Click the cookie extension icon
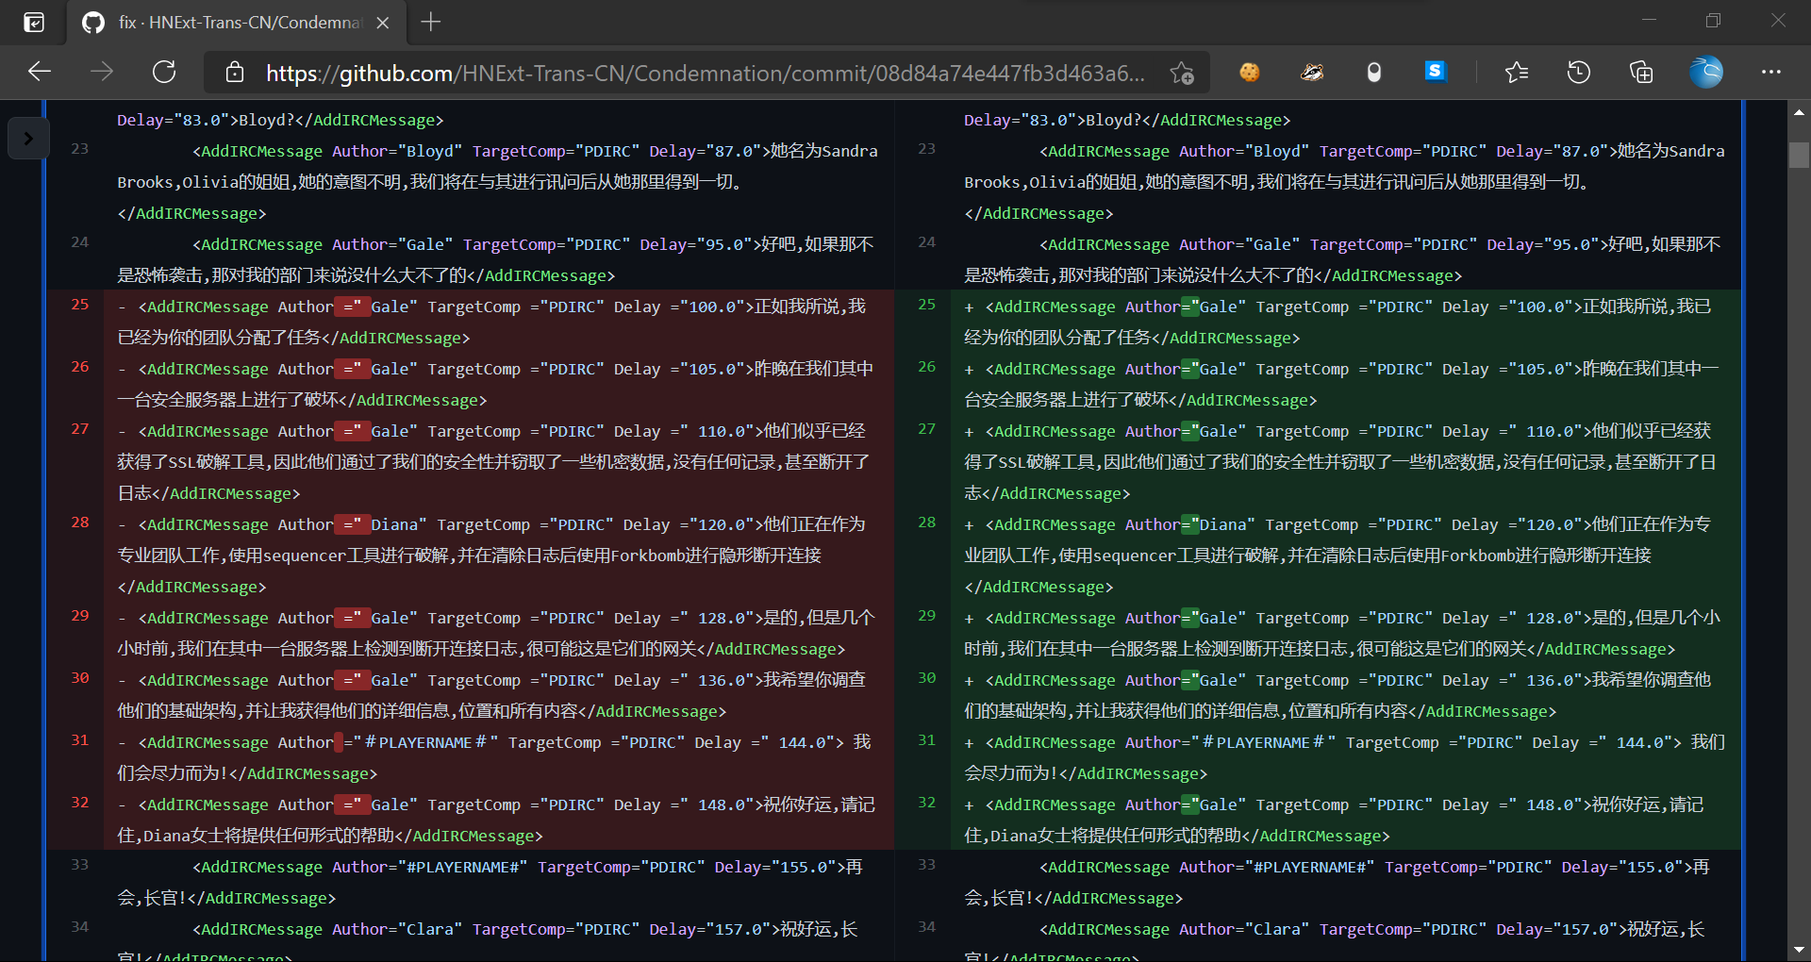 coord(1250,72)
